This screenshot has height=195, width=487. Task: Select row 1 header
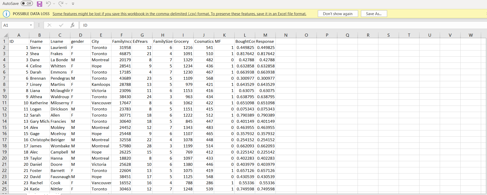4,41
